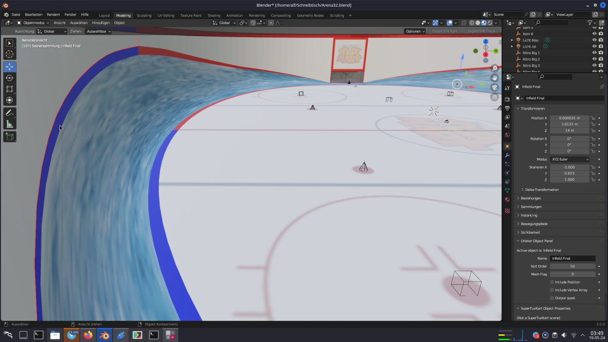Enable the Include Position checkbox
The width and height of the screenshot is (608, 342).
pyautogui.click(x=552, y=282)
